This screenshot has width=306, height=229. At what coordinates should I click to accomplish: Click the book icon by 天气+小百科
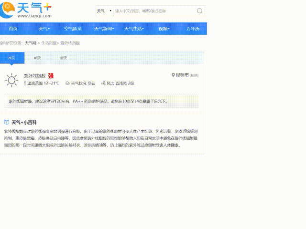(x=6, y=122)
